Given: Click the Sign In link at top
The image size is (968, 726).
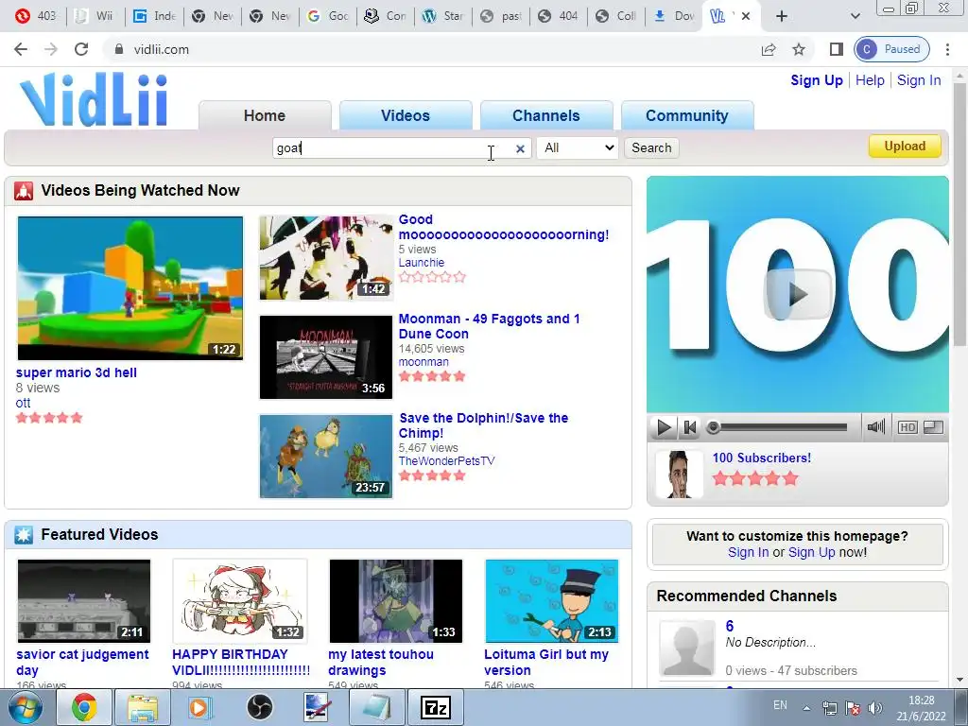Looking at the screenshot, I should (919, 80).
